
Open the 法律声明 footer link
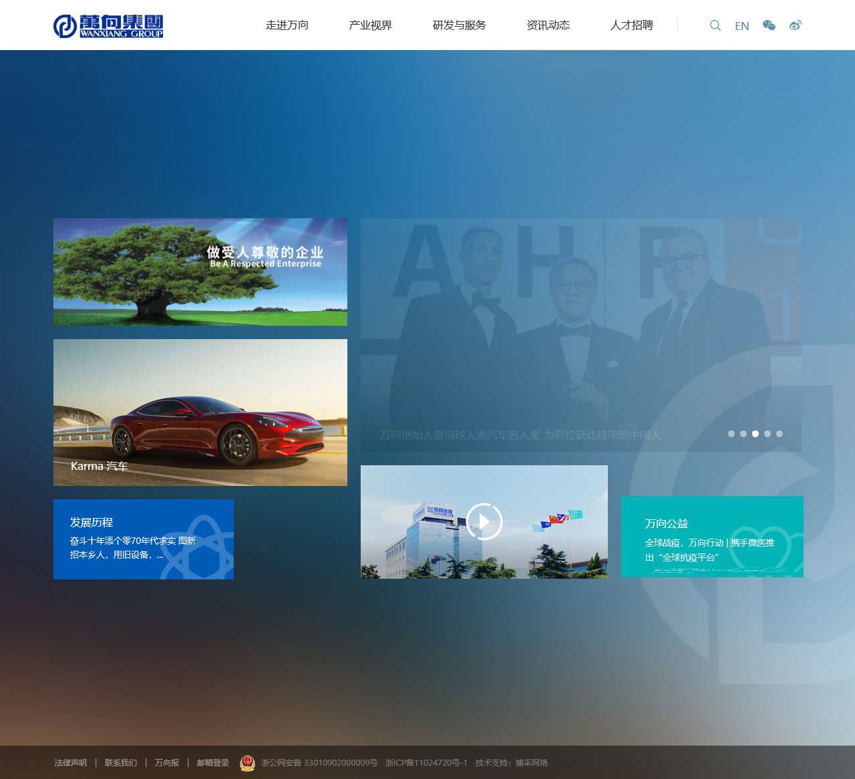71,762
